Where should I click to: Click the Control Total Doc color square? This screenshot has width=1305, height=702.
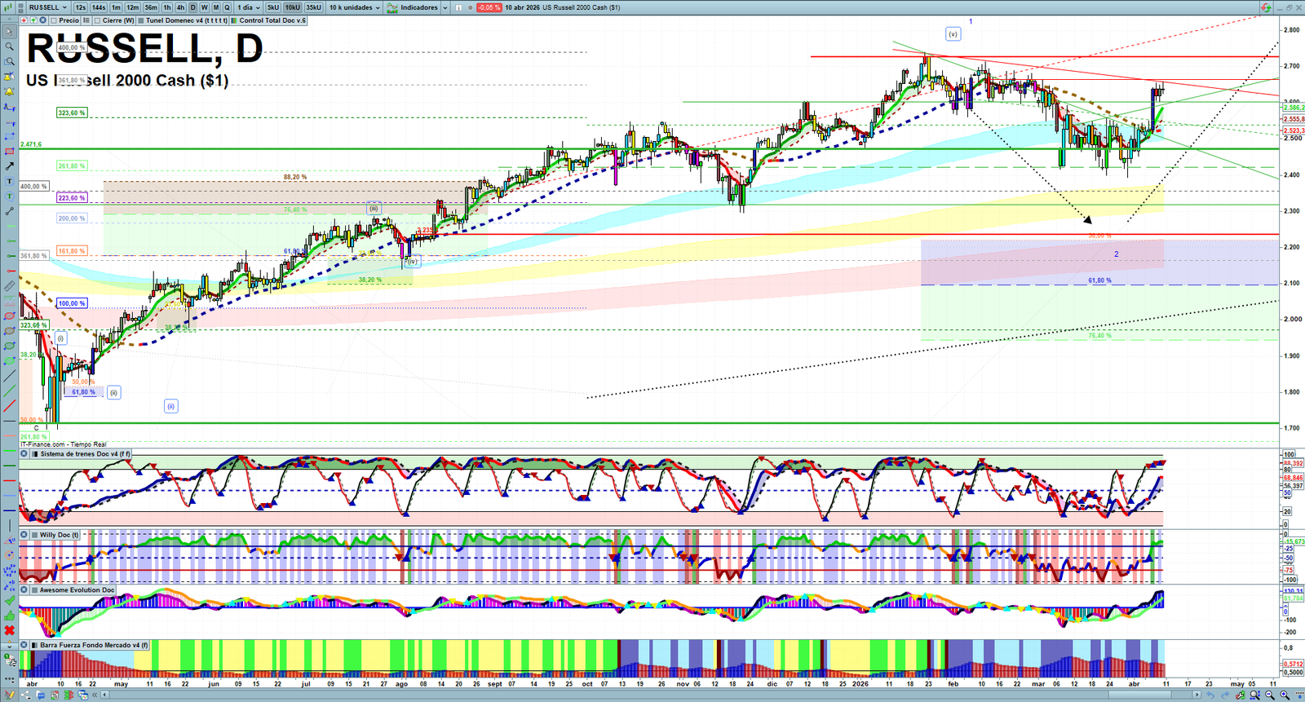[234, 20]
